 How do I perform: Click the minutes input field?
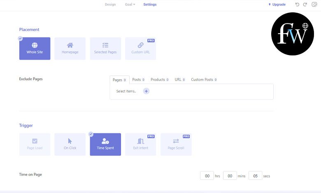[230, 176]
